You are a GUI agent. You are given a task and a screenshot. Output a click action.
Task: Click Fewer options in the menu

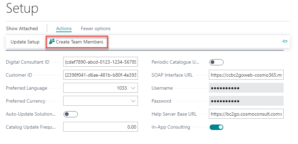pyautogui.click(x=96, y=28)
